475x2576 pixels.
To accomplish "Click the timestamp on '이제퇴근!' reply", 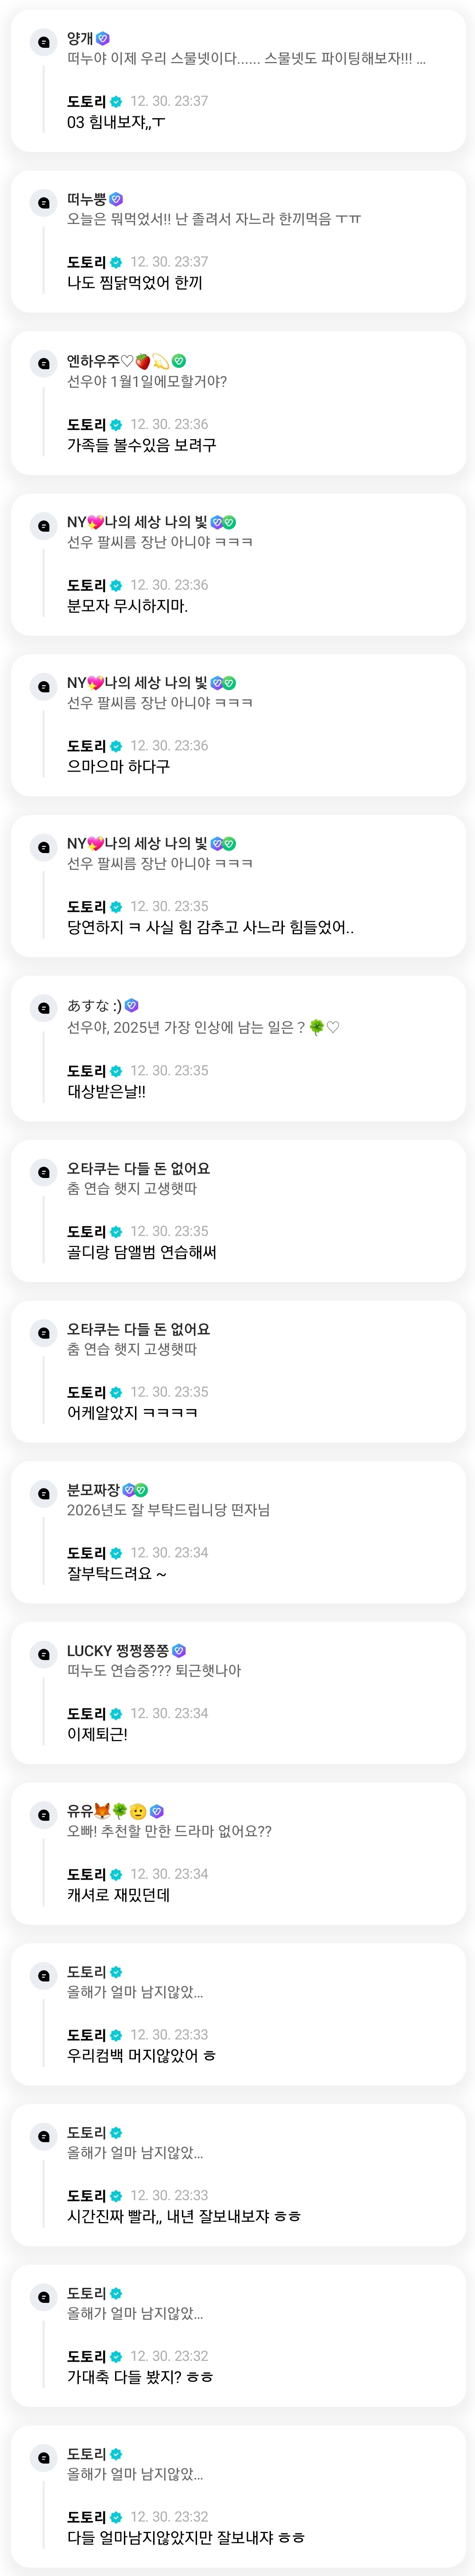I will click(x=169, y=1714).
